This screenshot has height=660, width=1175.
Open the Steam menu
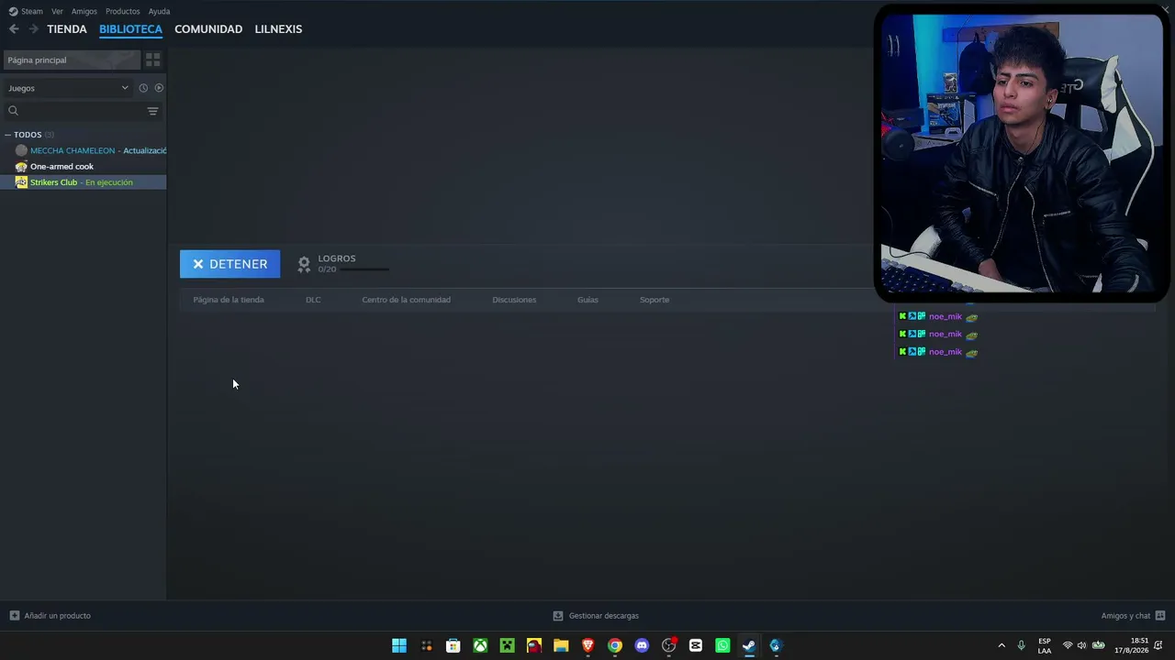tap(26, 11)
